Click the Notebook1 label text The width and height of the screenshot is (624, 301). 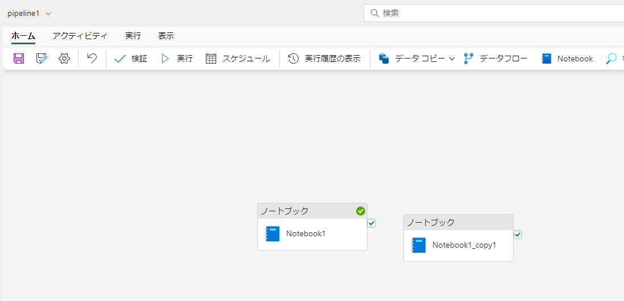tap(305, 234)
